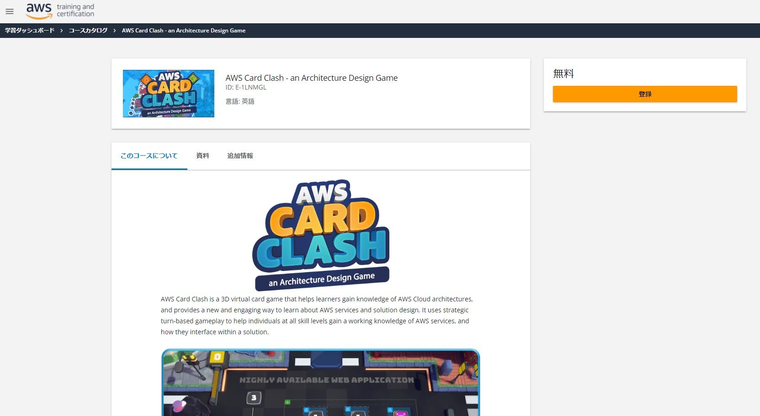Click the course ID E-1LNMGL text
760x416 pixels.
[247, 87]
